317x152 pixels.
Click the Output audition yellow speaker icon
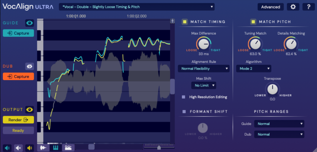pos(30,148)
